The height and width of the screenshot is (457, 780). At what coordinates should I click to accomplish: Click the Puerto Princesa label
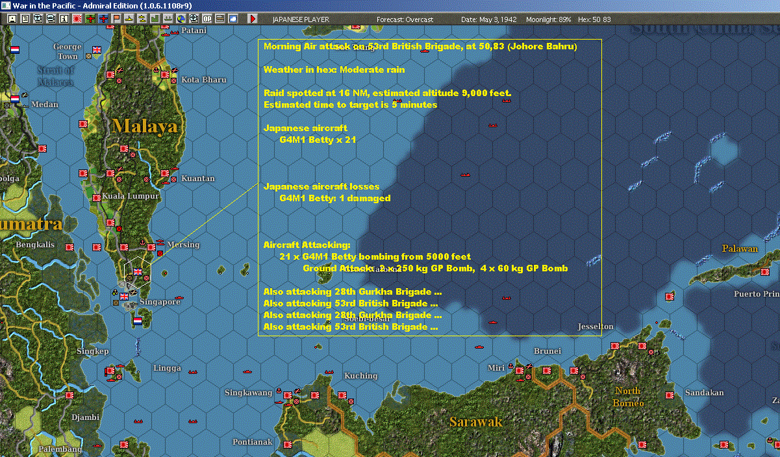[x=756, y=294]
